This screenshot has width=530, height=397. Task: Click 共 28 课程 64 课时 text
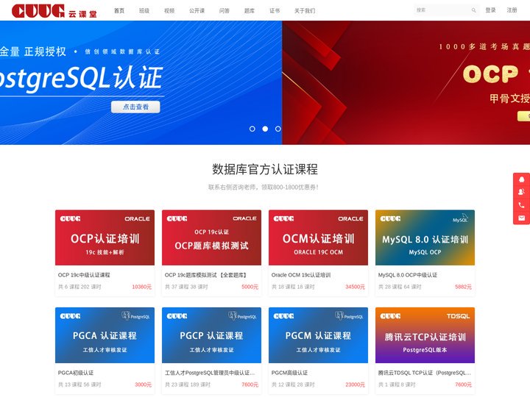coord(400,287)
